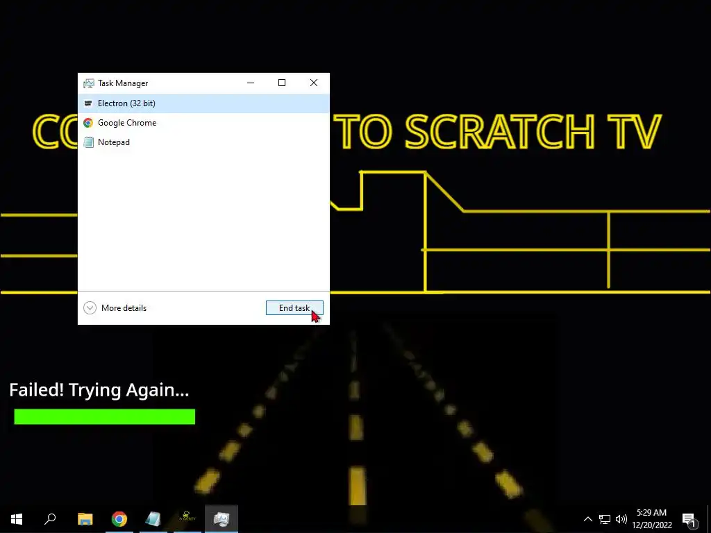Select Google Chrome in Task Manager list
Image resolution: width=711 pixels, height=533 pixels.
[203, 123]
